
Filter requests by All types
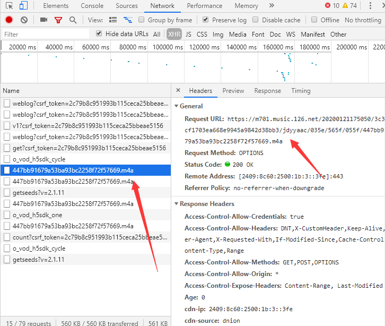(156, 34)
